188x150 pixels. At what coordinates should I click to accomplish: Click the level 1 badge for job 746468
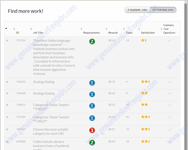pos(92,94)
